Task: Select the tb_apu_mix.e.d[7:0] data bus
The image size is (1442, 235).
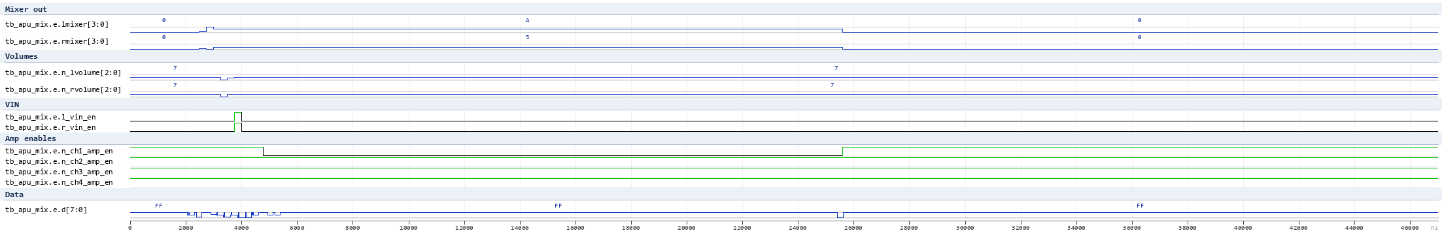Action: [46, 210]
